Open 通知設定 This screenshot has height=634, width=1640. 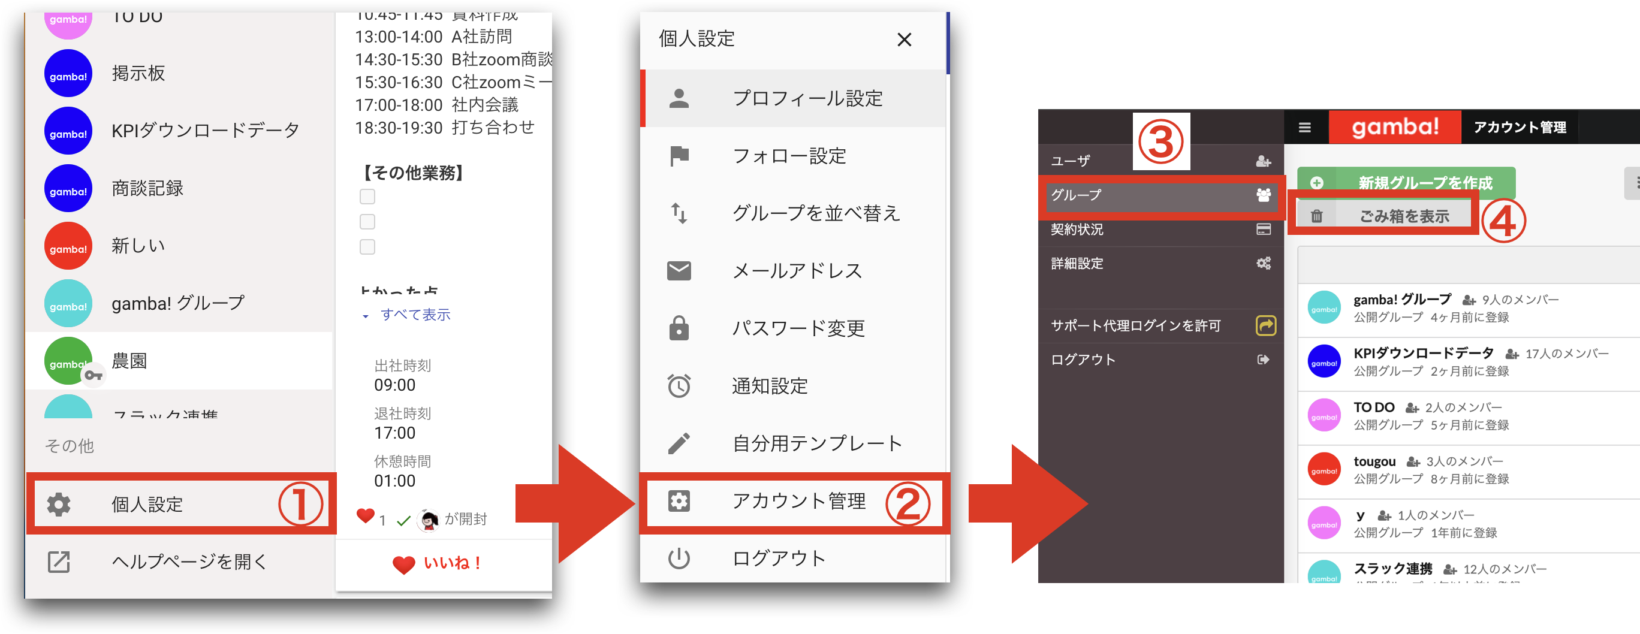coord(794,386)
